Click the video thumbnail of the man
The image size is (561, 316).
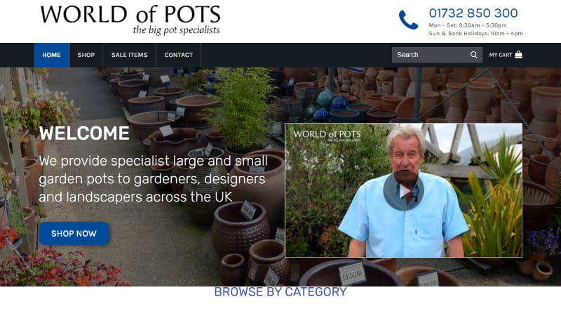click(x=404, y=190)
